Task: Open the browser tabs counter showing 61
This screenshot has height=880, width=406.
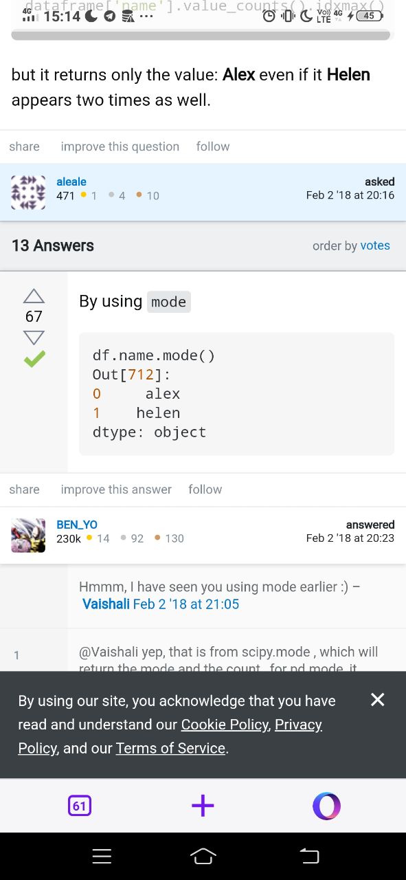Action: tap(80, 806)
